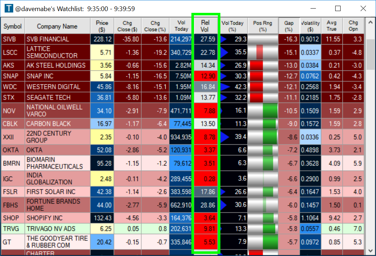Sort by Price ($) column header
376x256 pixels.
click(102, 26)
